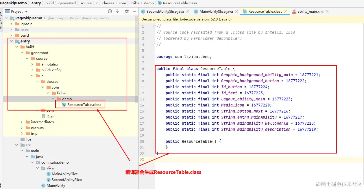Image resolution: width=364 pixels, height=189 pixels.
Task: Close the MainAbilitySlice.java tab
Action: 236,12
